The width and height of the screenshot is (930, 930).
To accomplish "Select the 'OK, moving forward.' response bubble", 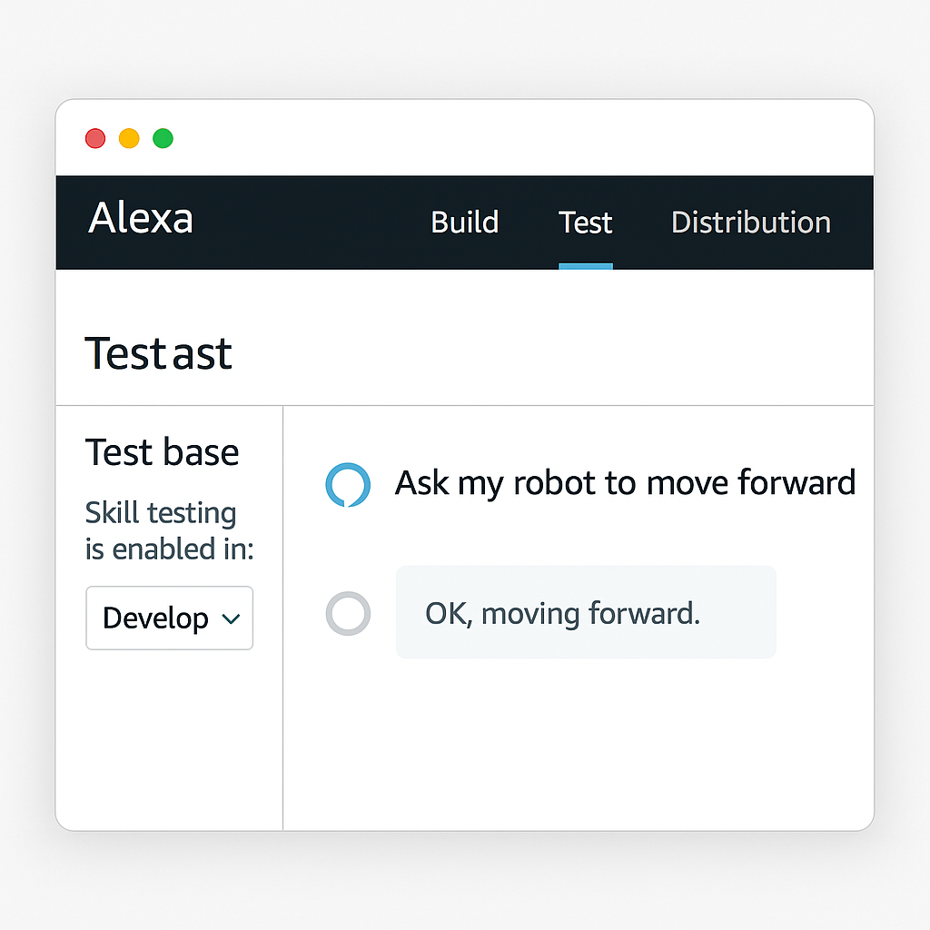I will point(586,612).
